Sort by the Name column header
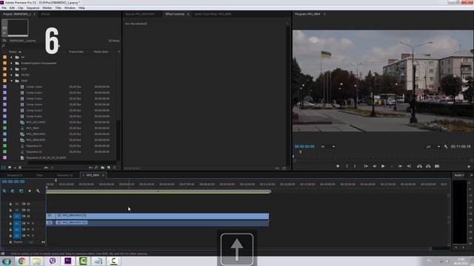474x266 pixels. (x=13, y=52)
